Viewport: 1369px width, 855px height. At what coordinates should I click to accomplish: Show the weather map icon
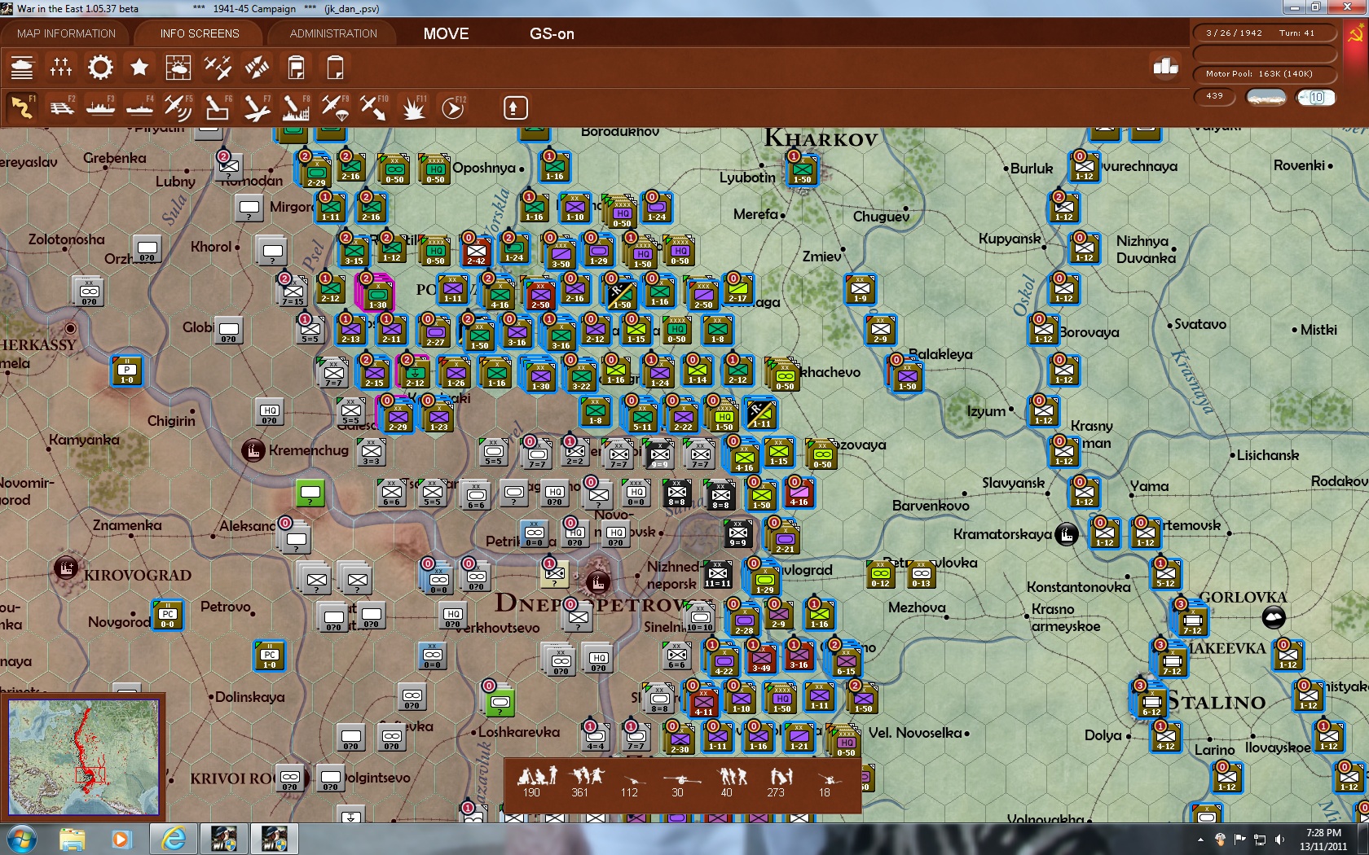(178, 68)
